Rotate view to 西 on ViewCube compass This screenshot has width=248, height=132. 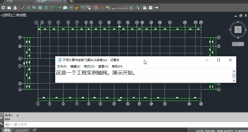(230, 30)
